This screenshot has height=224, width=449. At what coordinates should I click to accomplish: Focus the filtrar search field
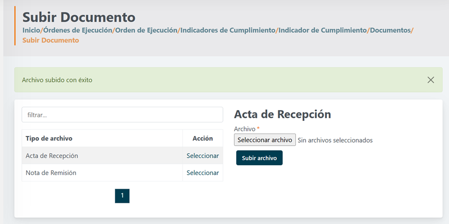122,115
